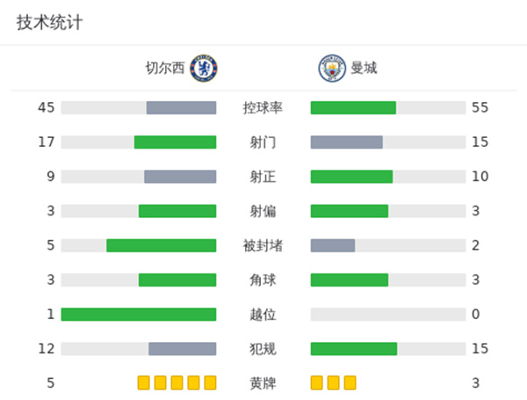Image resolution: width=527 pixels, height=400 pixels.
Task: Click Manchester City's first yellow card icon
Action: 317,382
